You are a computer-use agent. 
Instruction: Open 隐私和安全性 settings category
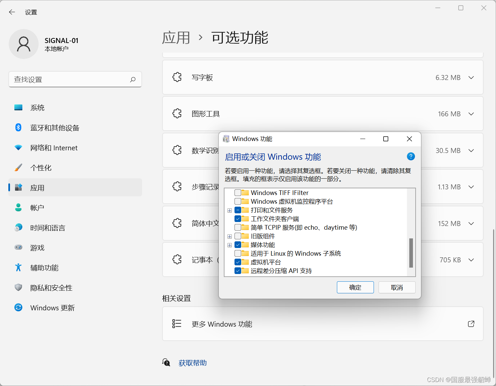(x=75, y=288)
